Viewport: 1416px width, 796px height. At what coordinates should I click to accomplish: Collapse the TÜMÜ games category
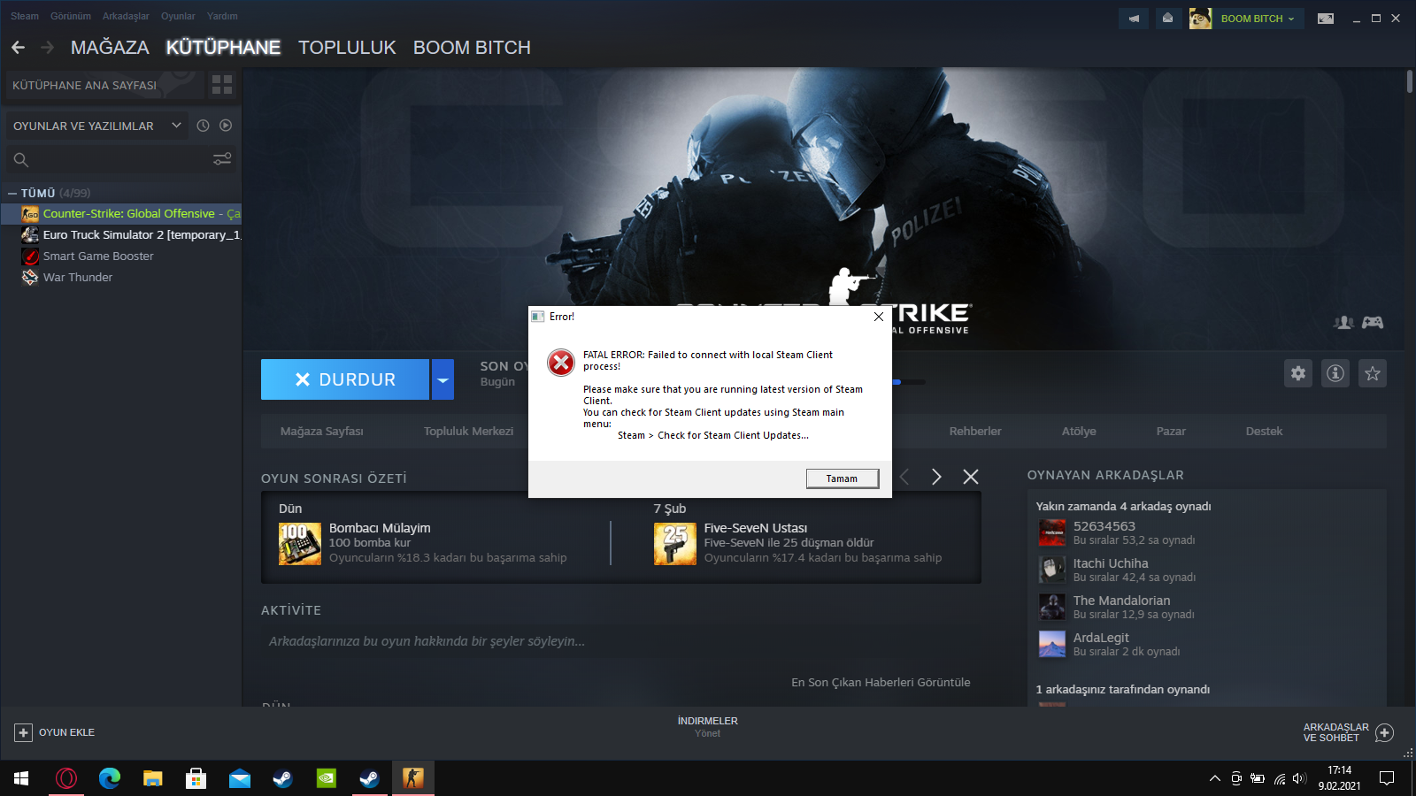click(12, 193)
